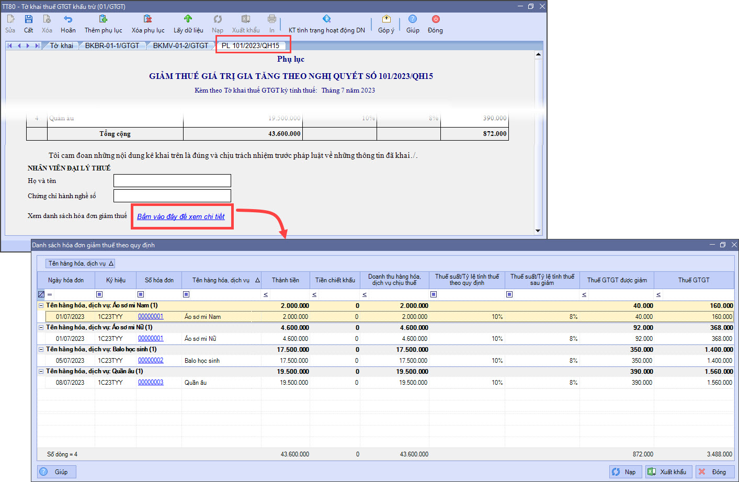
Task: Open the BKBR-01-1/GTGT tab
Action: point(112,45)
